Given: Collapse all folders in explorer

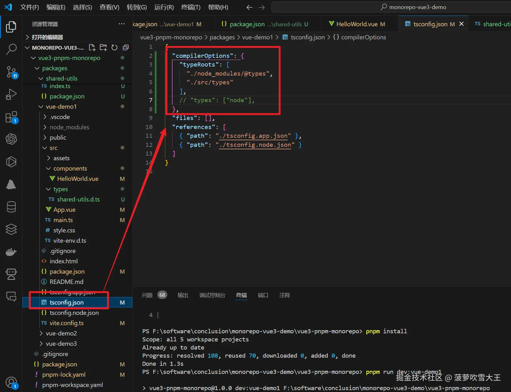Looking at the screenshot, I should click(126, 47).
